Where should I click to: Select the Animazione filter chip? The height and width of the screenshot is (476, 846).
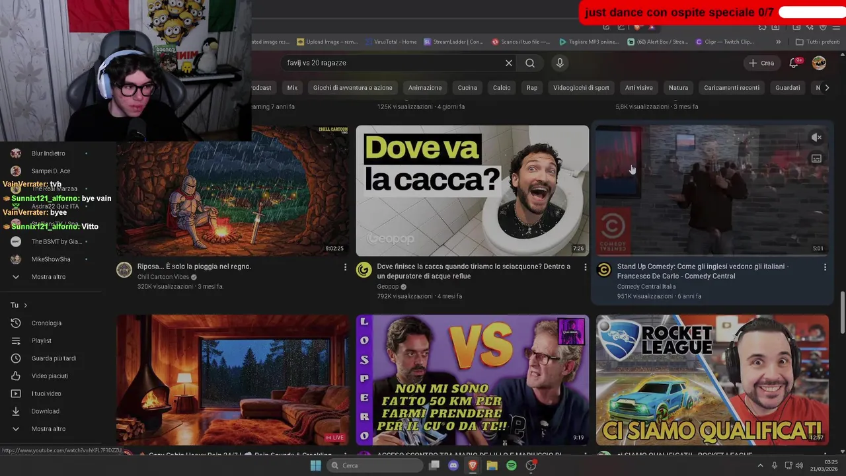click(425, 87)
